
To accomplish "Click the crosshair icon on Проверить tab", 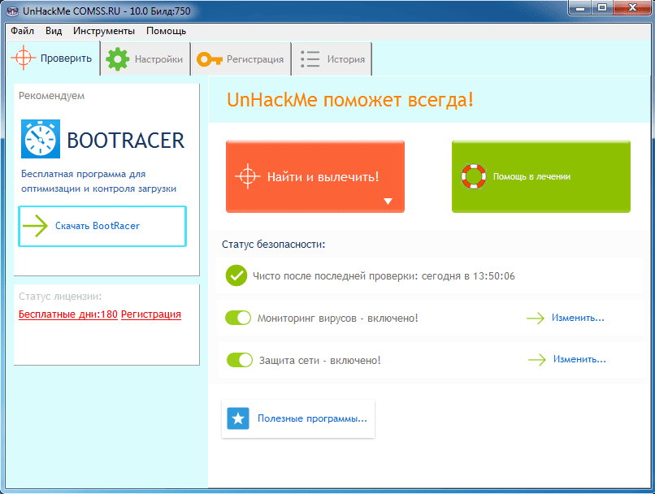I will tap(24, 58).
